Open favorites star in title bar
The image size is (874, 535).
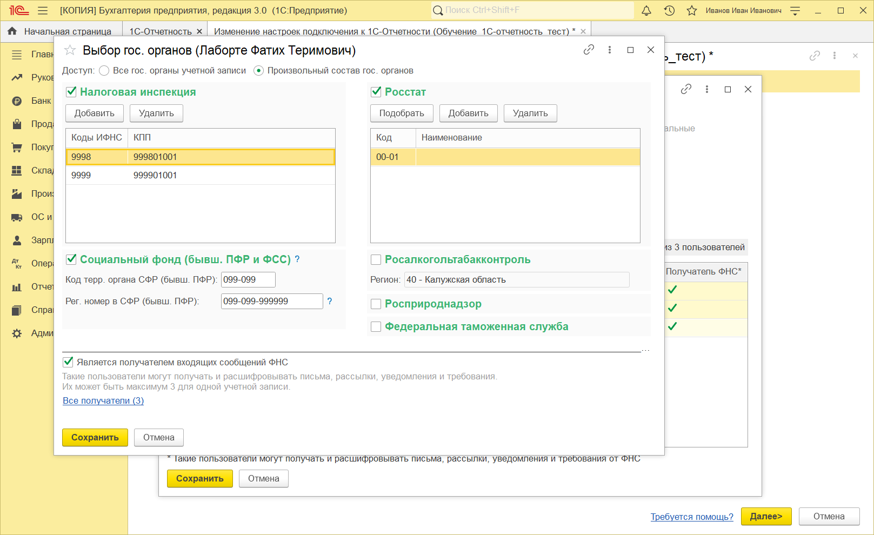(x=692, y=10)
